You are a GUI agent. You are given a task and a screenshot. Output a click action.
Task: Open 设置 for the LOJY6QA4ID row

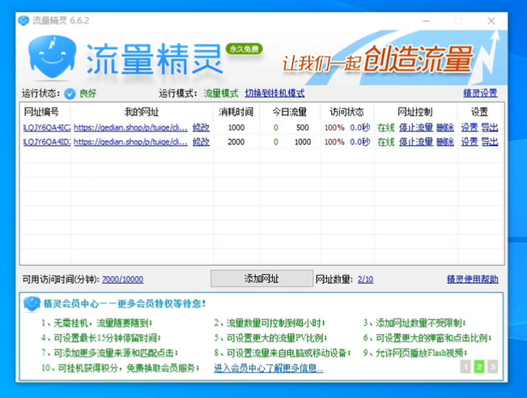pyautogui.click(x=470, y=142)
